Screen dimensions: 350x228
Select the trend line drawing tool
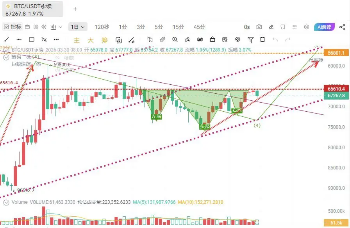[7, 40]
